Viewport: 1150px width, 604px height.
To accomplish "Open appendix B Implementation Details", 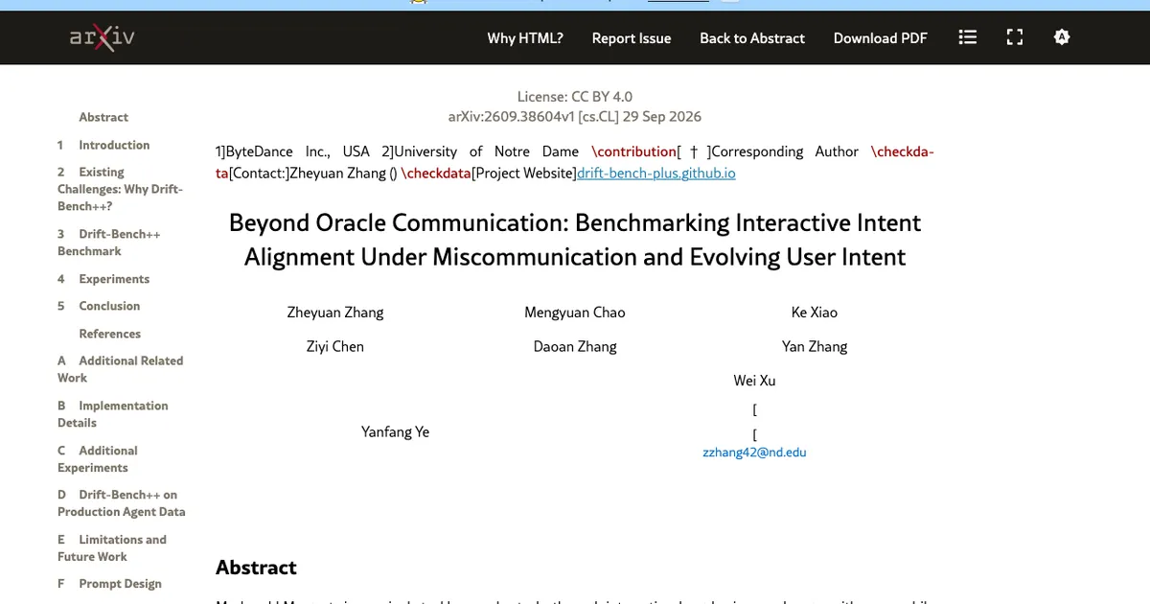I will pos(112,414).
